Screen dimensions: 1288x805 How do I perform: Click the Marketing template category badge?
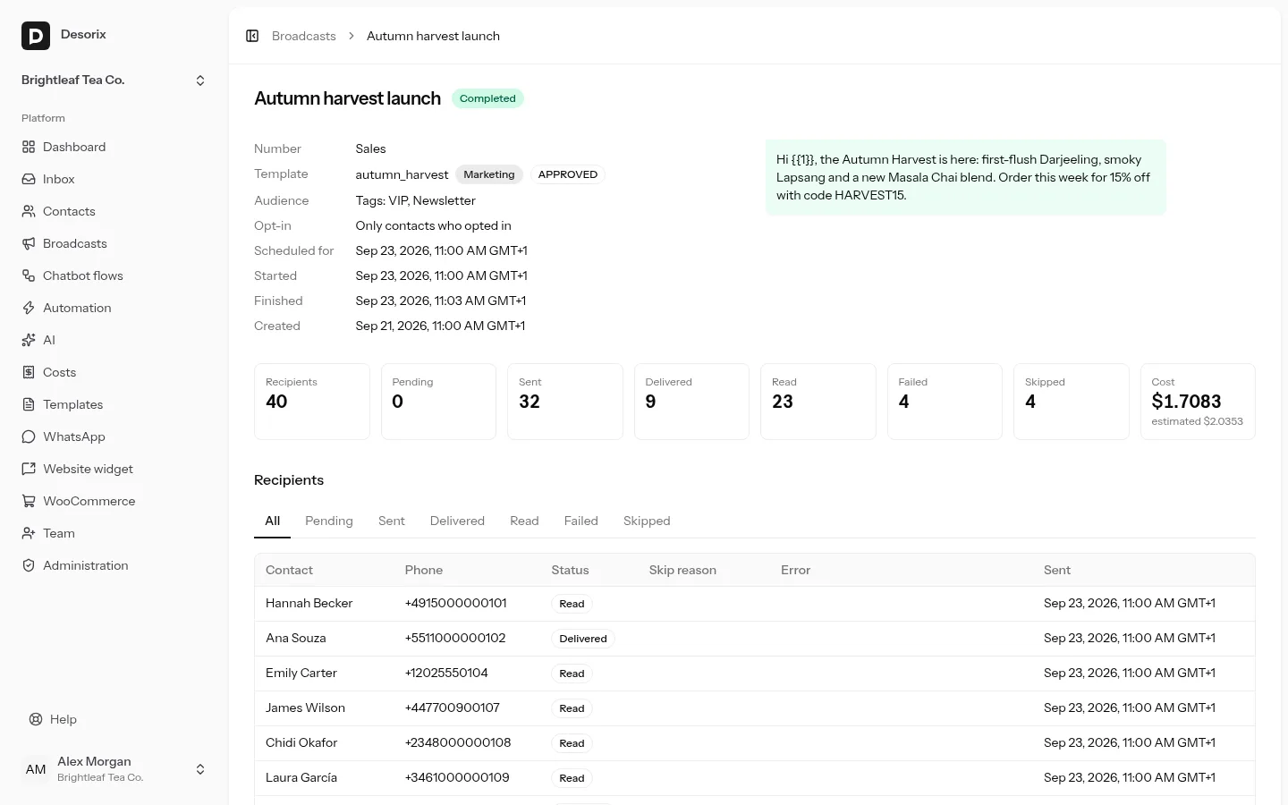click(489, 174)
